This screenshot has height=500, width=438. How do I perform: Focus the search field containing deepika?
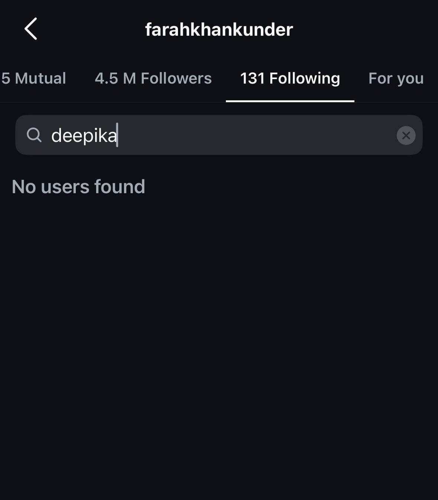[x=219, y=135]
